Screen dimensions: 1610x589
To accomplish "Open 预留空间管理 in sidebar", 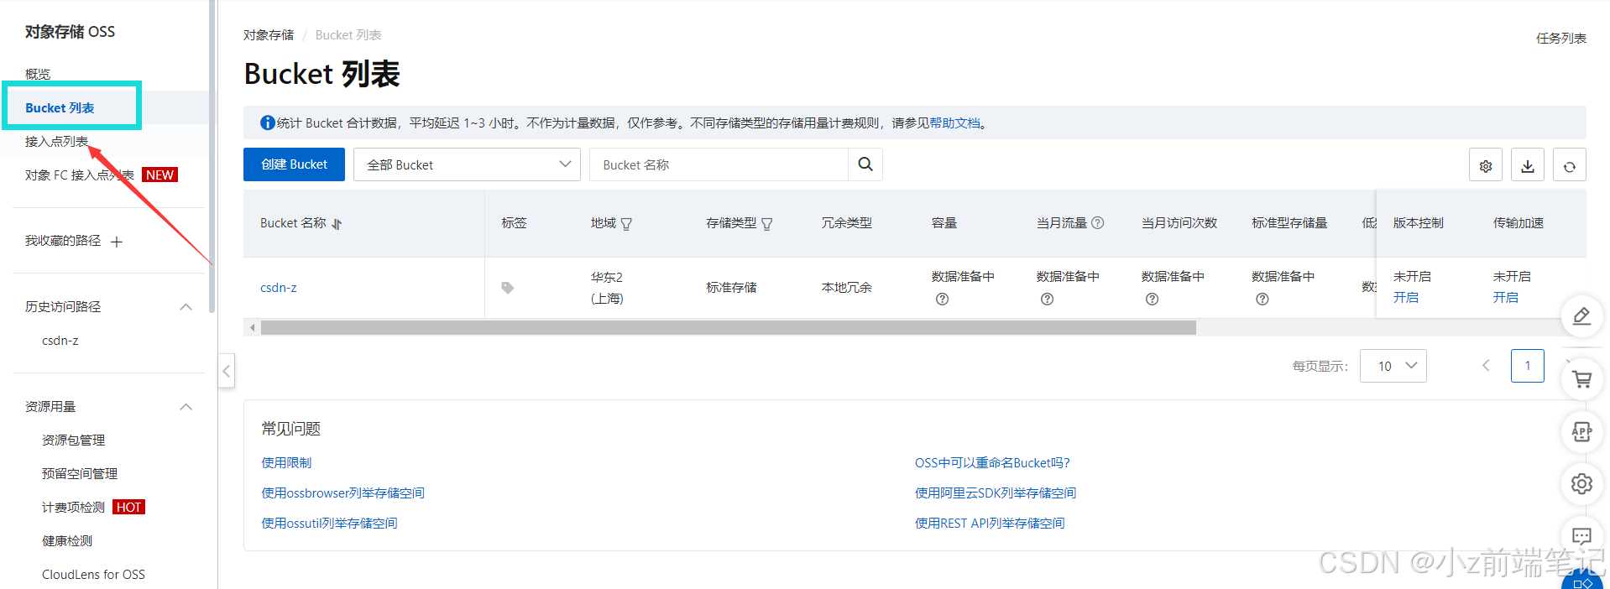I will tap(80, 474).
